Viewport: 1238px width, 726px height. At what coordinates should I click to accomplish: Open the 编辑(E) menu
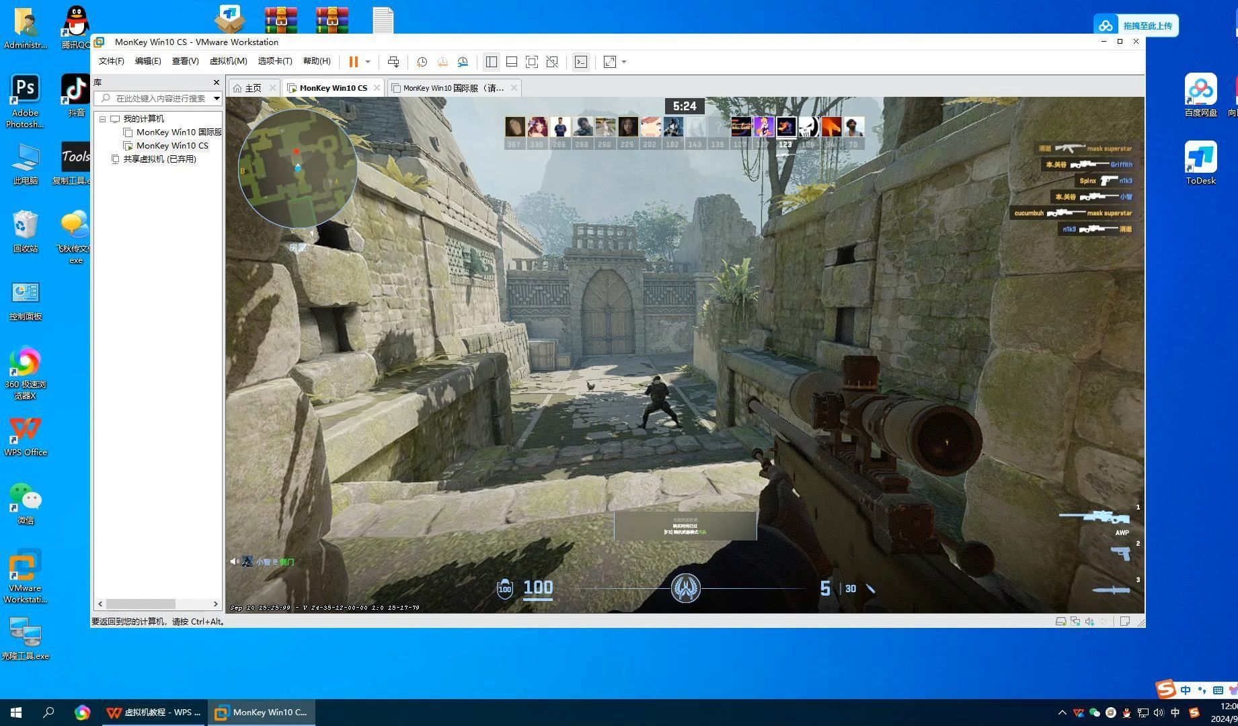(x=148, y=61)
